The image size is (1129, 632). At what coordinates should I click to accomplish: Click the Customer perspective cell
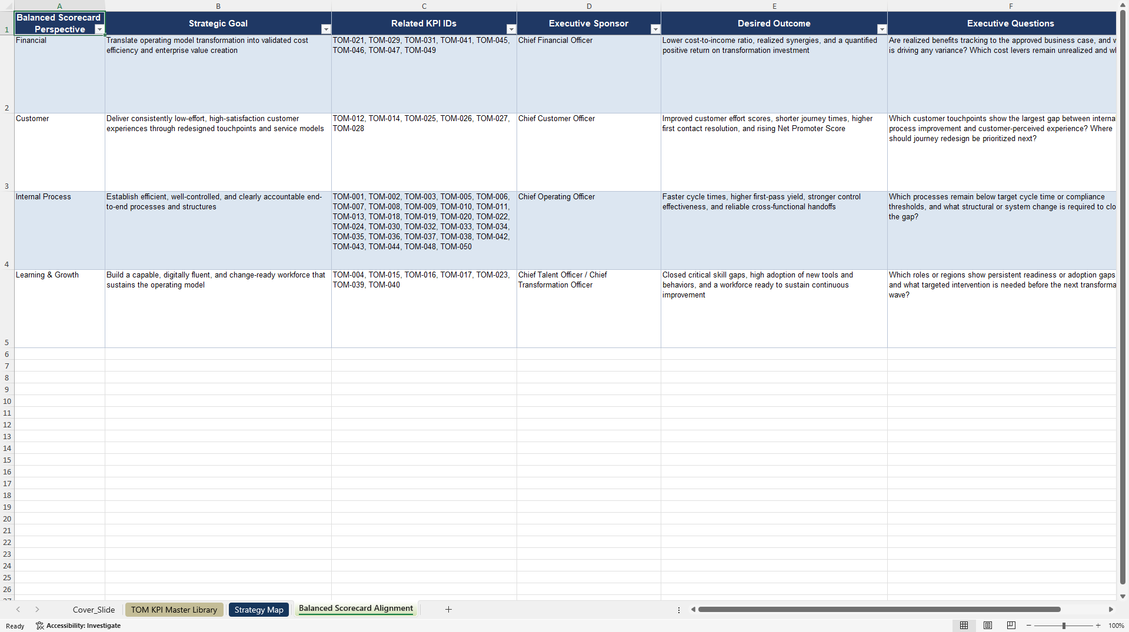tap(59, 152)
